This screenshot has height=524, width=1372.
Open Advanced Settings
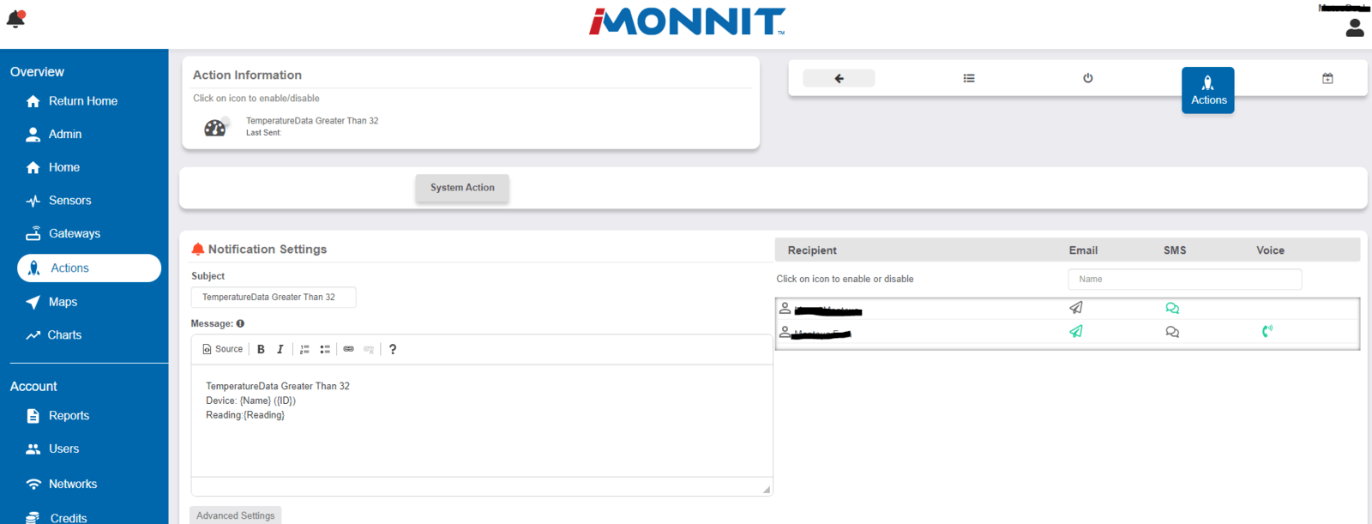[x=236, y=515]
